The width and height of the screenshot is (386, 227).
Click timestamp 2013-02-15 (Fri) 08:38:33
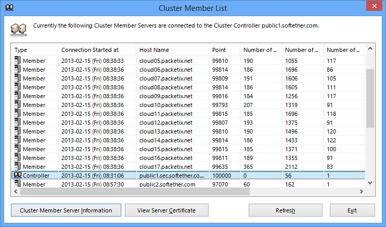pos(93,61)
